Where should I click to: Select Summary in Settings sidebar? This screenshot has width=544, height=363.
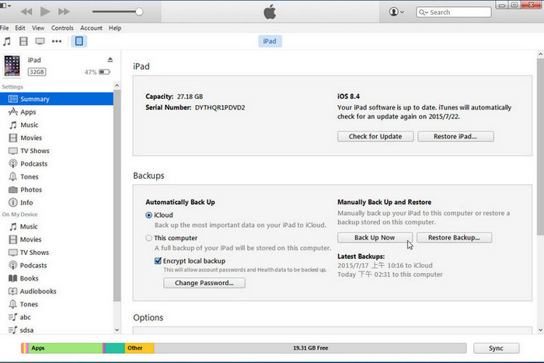57,99
